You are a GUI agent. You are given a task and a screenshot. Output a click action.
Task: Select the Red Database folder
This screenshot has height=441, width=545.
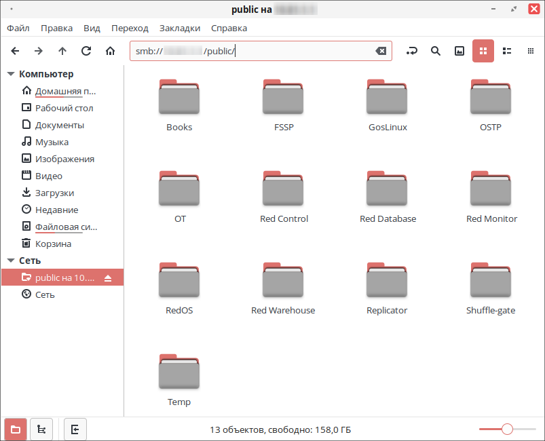[388, 197]
